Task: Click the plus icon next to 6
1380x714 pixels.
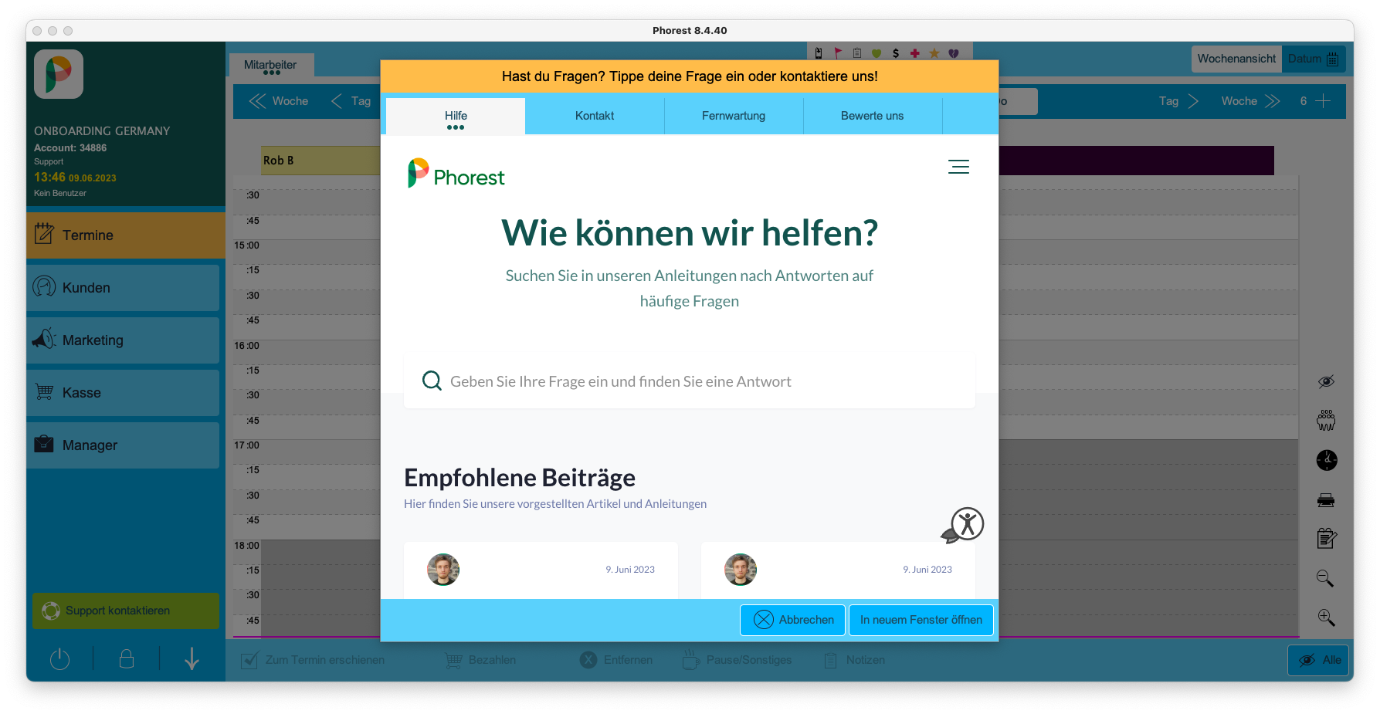Action: (1323, 101)
